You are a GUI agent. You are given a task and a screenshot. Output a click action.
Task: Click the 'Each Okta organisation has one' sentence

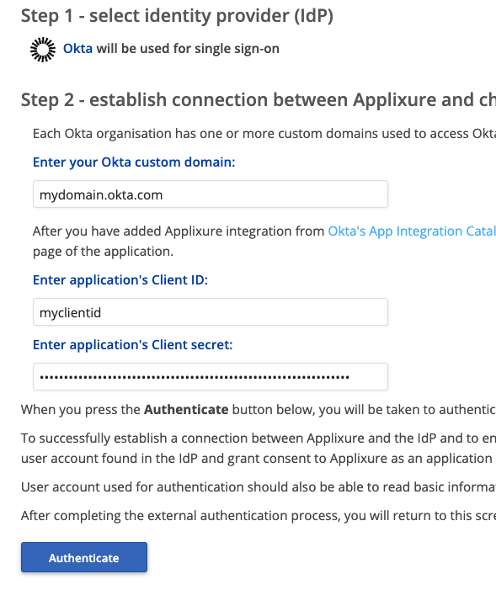tap(264, 134)
